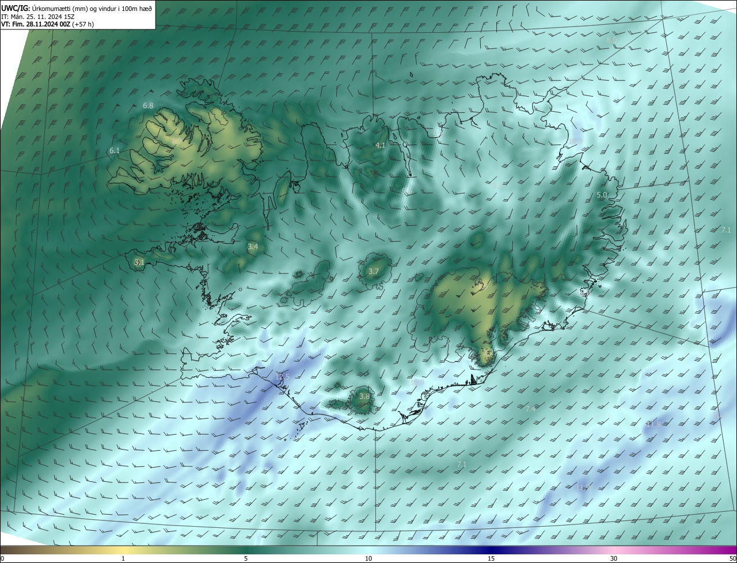Select the VT valid time line
The height and width of the screenshot is (563, 737).
pos(47,24)
